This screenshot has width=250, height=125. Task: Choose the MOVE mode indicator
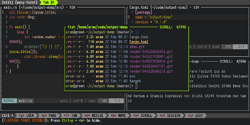click(118, 115)
